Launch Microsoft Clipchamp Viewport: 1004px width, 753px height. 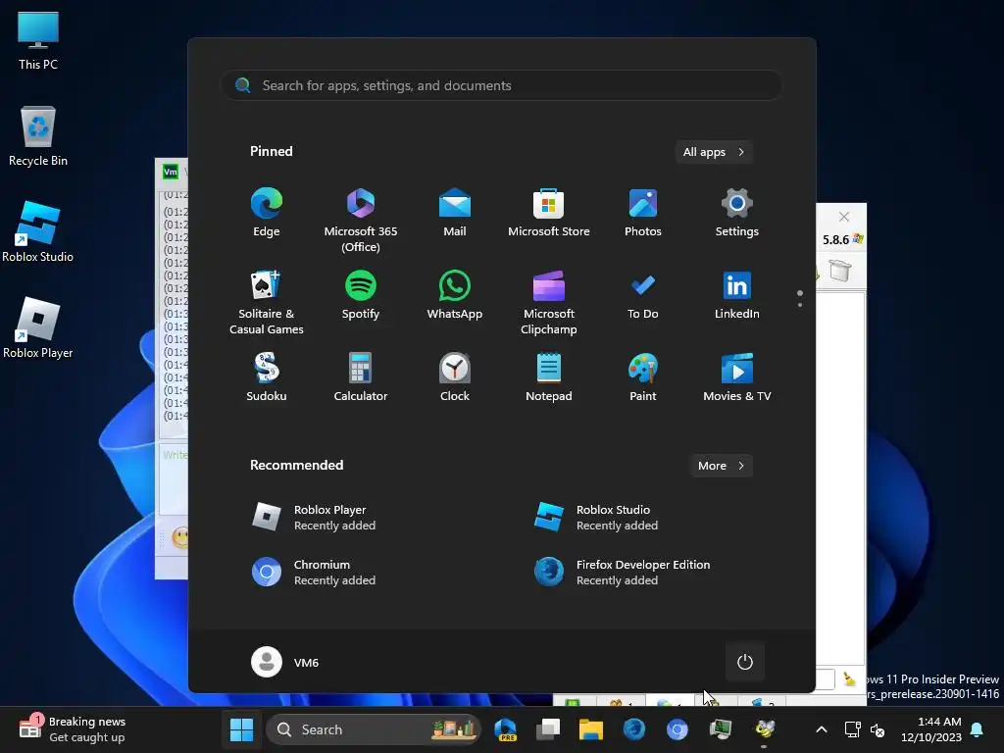[x=549, y=303]
